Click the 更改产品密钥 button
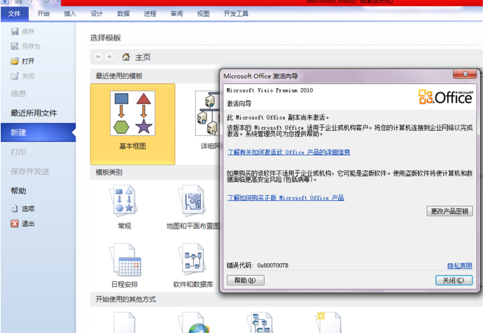 pos(449,211)
